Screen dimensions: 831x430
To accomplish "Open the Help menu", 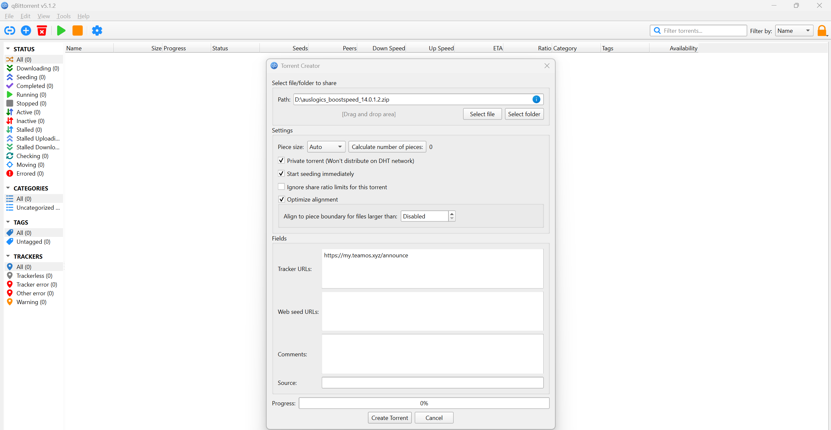I will 83,16.
